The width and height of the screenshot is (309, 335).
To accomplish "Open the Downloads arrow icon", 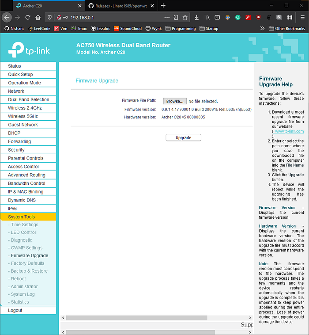I will tap(196, 17).
